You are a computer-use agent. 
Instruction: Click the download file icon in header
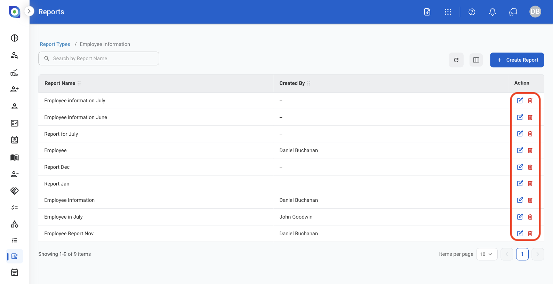coord(427,12)
